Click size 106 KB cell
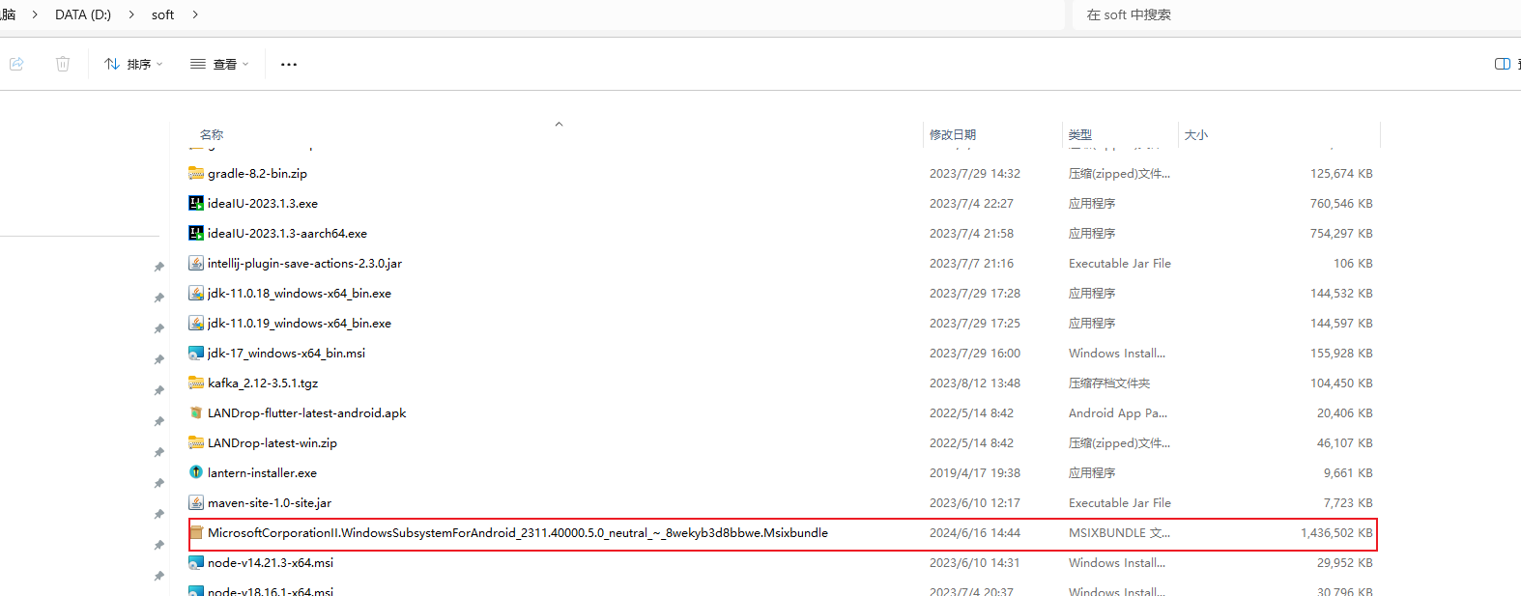The height and width of the screenshot is (596, 1521). [x=1353, y=263]
